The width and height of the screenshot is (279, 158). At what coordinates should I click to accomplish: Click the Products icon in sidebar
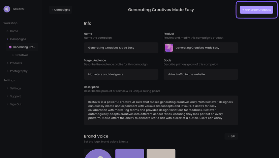pos(7,63)
